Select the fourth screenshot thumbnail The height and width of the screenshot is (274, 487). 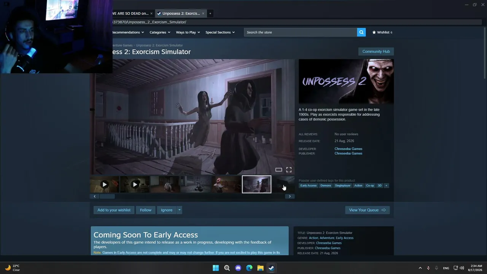[196, 185]
